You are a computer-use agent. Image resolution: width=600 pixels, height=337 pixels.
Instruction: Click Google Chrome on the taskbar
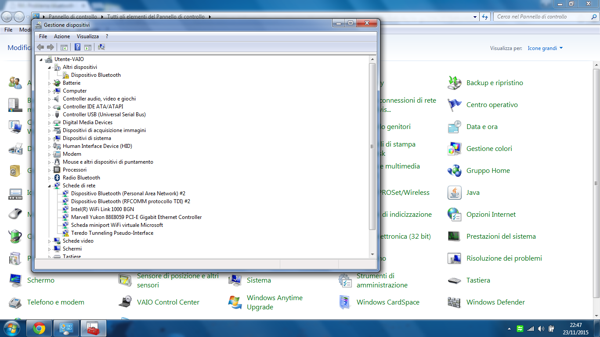click(x=39, y=328)
